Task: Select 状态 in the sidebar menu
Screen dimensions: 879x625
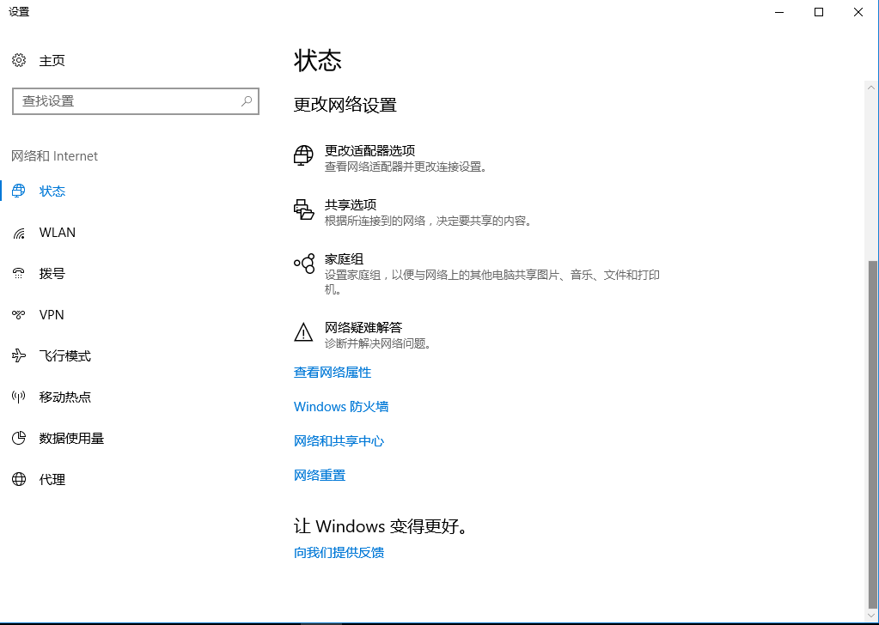Action: [52, 191]
